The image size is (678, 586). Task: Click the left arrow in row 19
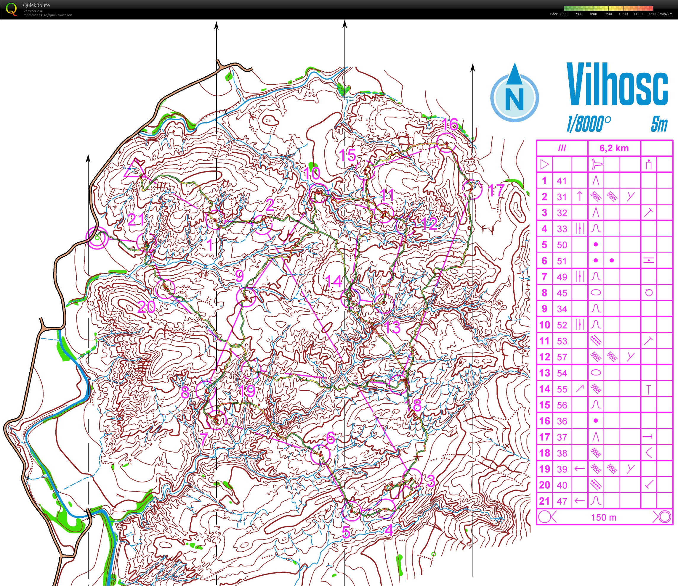(579, 469)
